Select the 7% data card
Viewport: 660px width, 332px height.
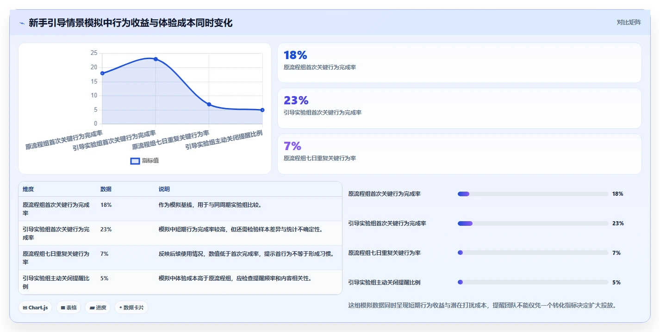tap(459, 154)
